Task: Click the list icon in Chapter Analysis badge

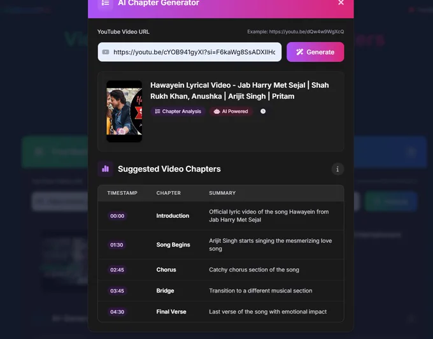Action: (x=157, y=112)
